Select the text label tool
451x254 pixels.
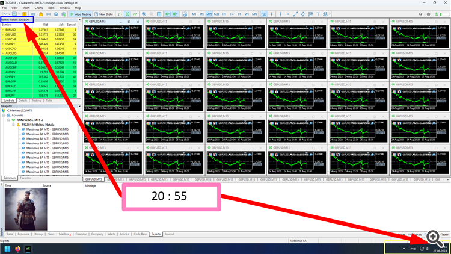click(x=318, y=14)
